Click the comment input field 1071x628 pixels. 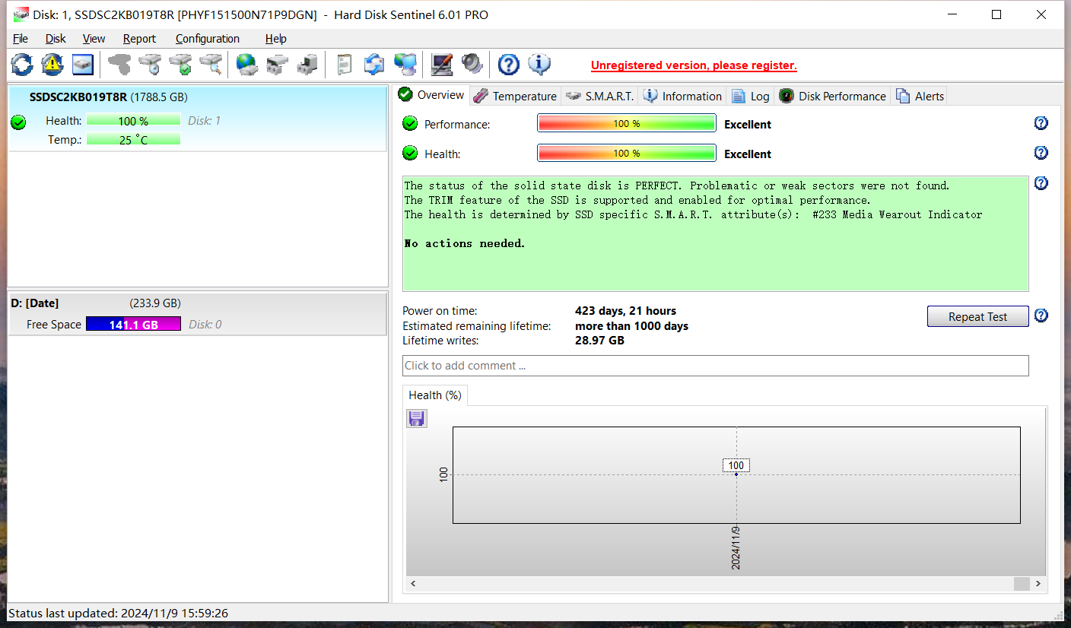click(715, 366)
